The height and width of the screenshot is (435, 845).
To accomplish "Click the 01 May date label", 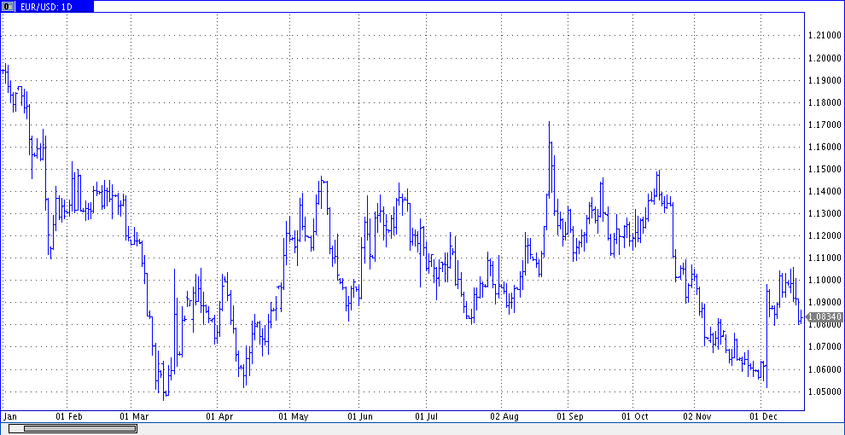I will 293,417.
